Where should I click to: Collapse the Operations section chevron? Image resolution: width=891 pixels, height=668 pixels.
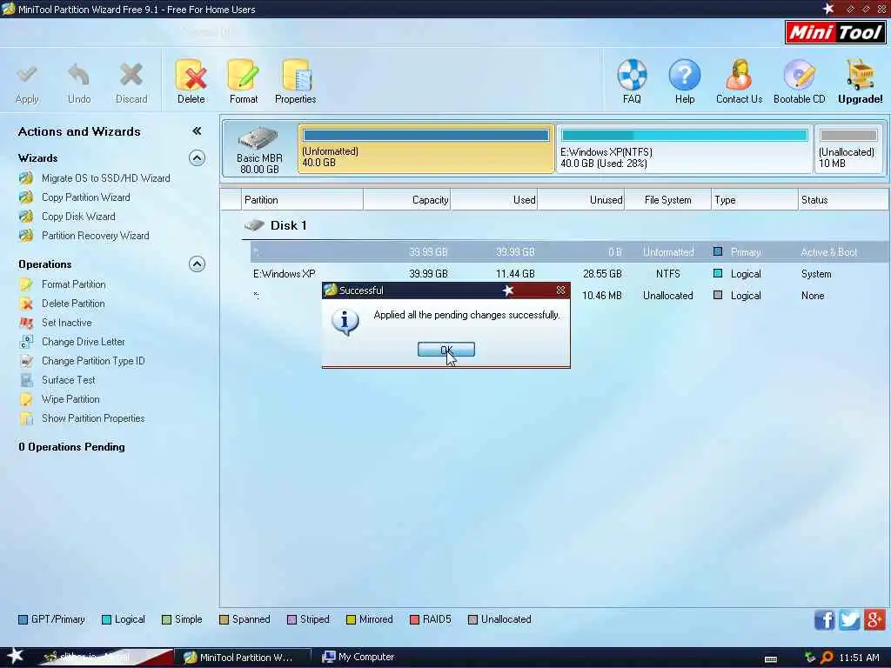197,264
